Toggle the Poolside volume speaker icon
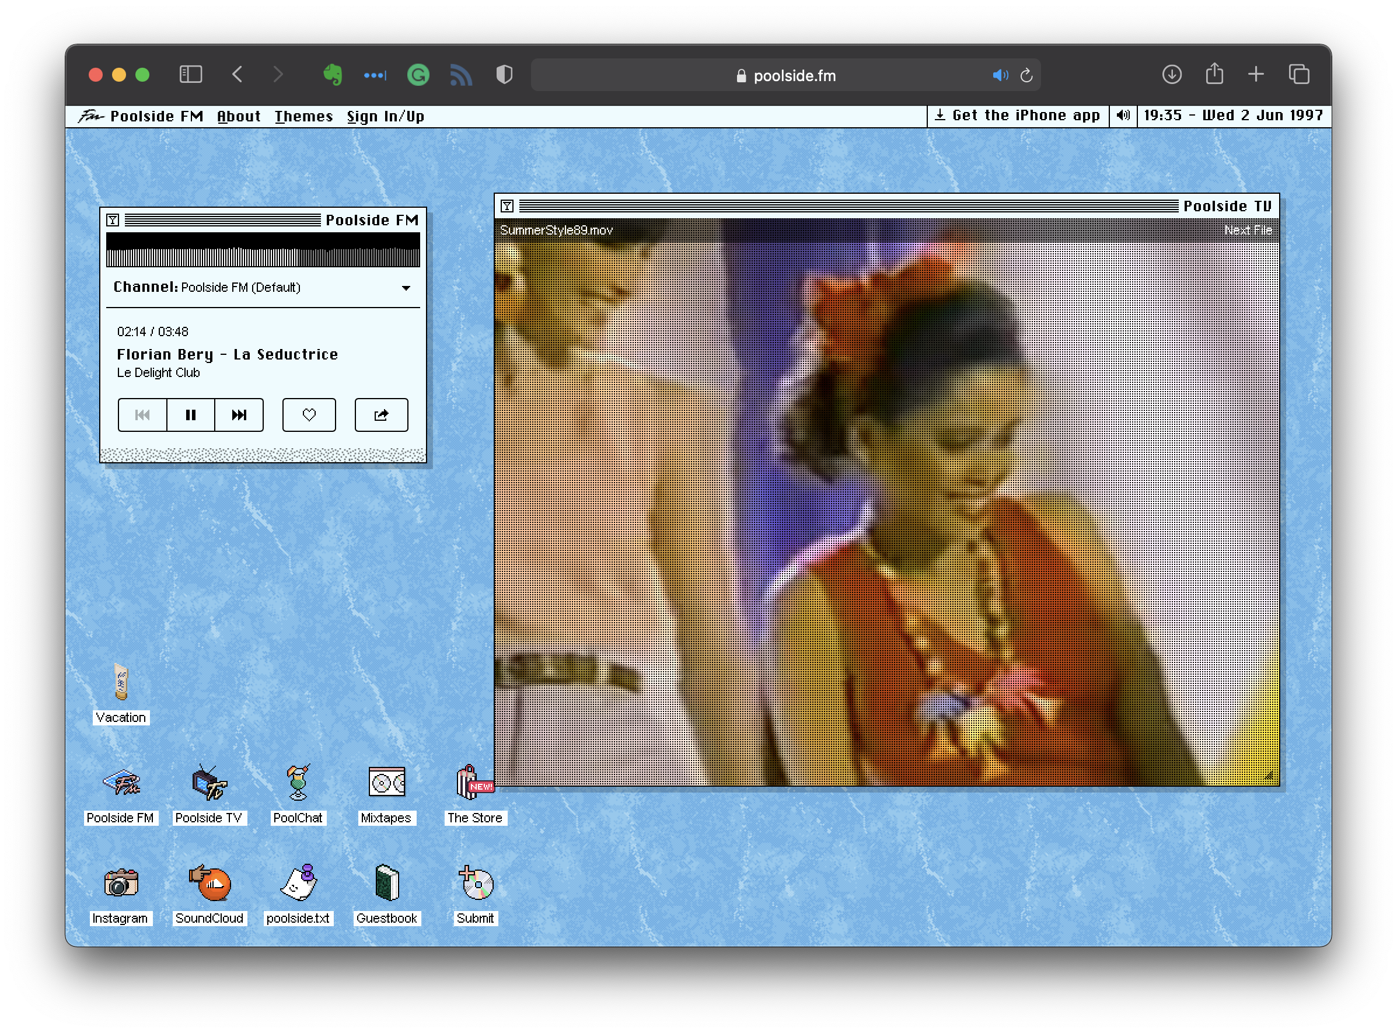Image resolution: width=1397 pixels, height=1033 pixels. click(x=1124, y=116)
